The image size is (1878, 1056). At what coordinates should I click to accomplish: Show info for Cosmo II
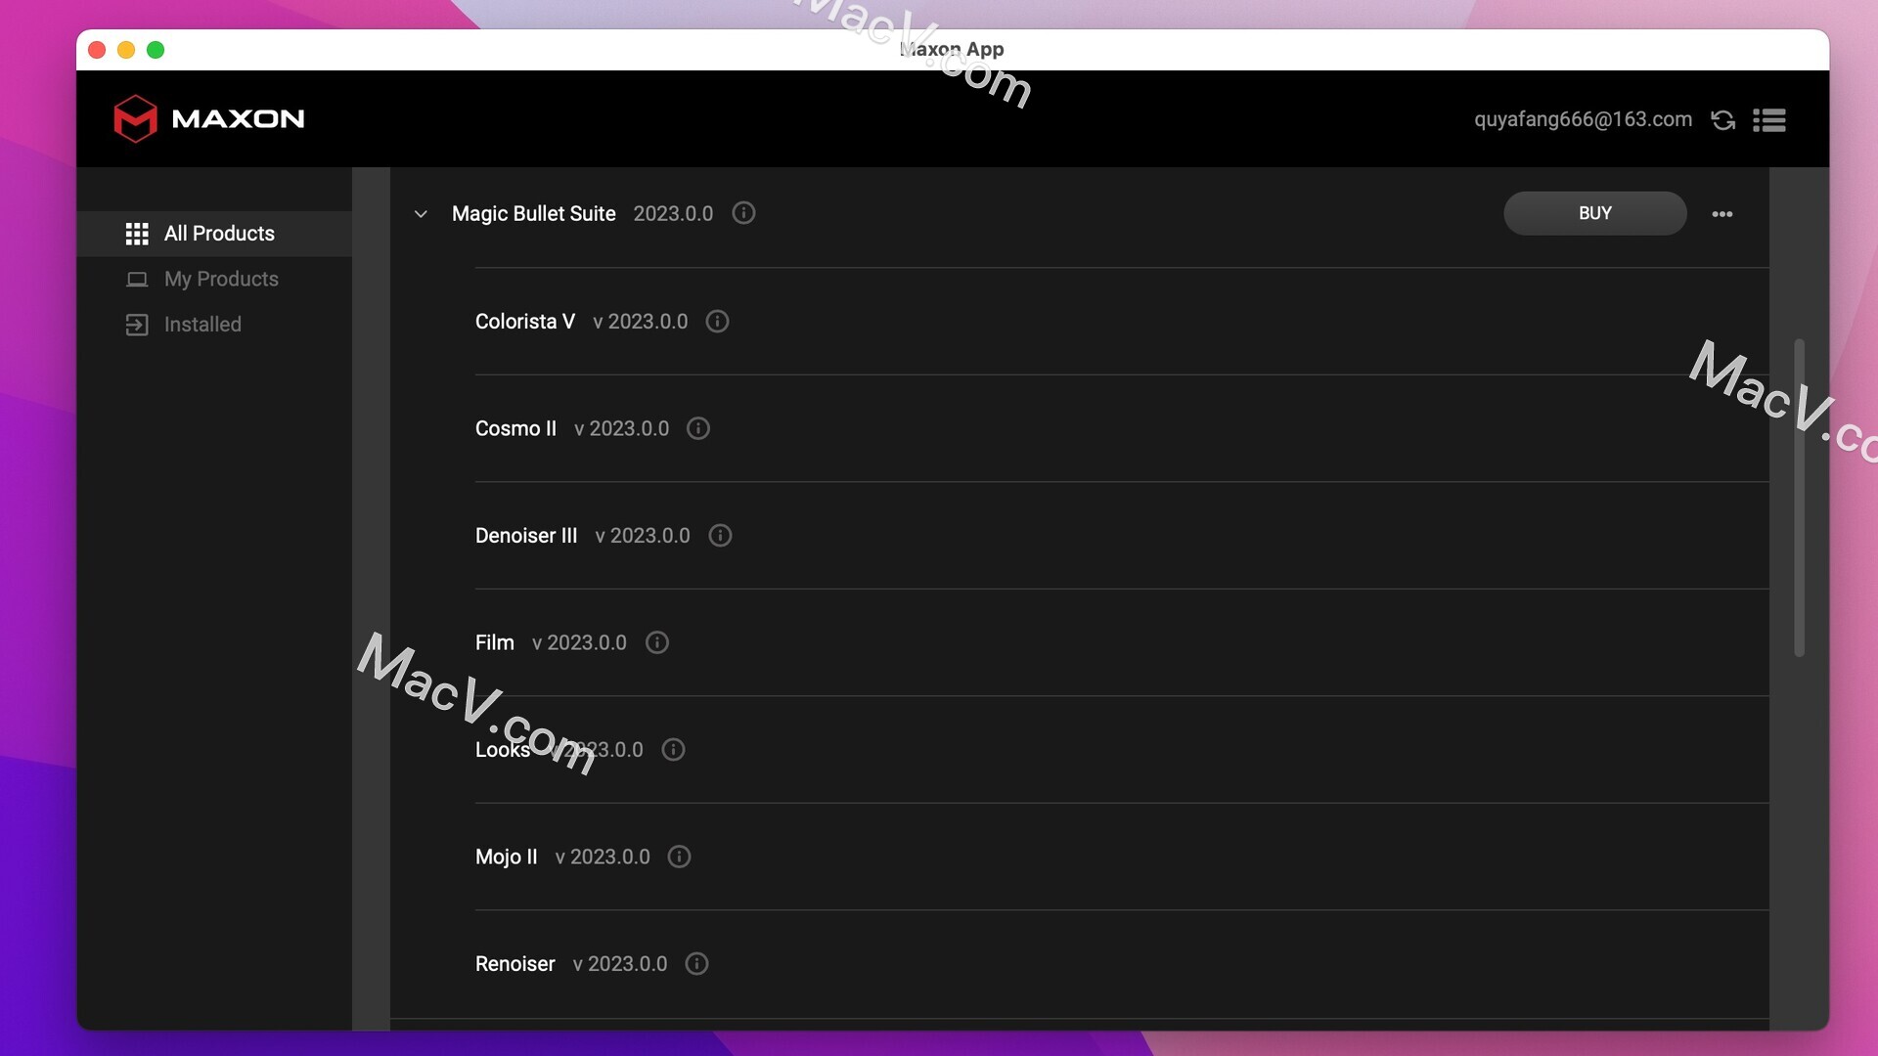click(x=698, y=428)
